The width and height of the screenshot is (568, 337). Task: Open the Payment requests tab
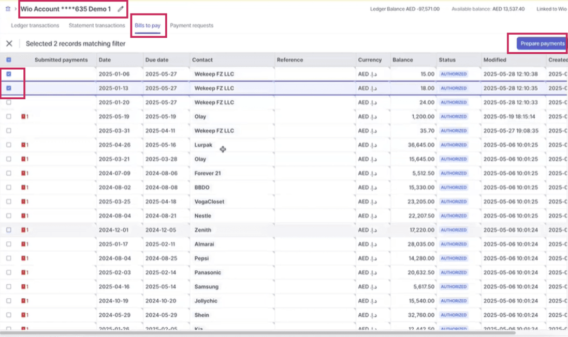click(x=192, y=25)
